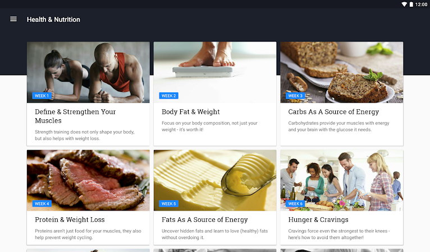This screenshot has height=252, width=430.
Task: Open Carbs As A Source of Energy title
Action: 333,111
